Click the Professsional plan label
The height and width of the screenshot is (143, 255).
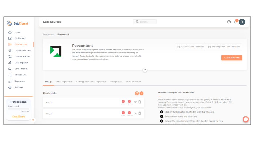(18, 102)
